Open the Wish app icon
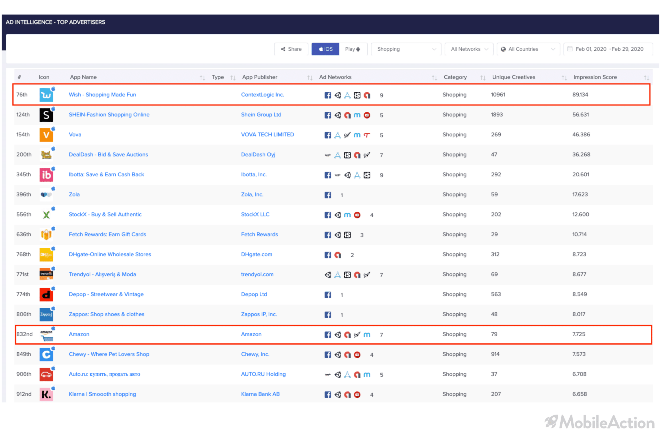 coord(46,95)
